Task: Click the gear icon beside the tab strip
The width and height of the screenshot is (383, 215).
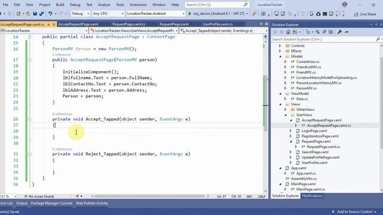Action: (x=266, y=24)
